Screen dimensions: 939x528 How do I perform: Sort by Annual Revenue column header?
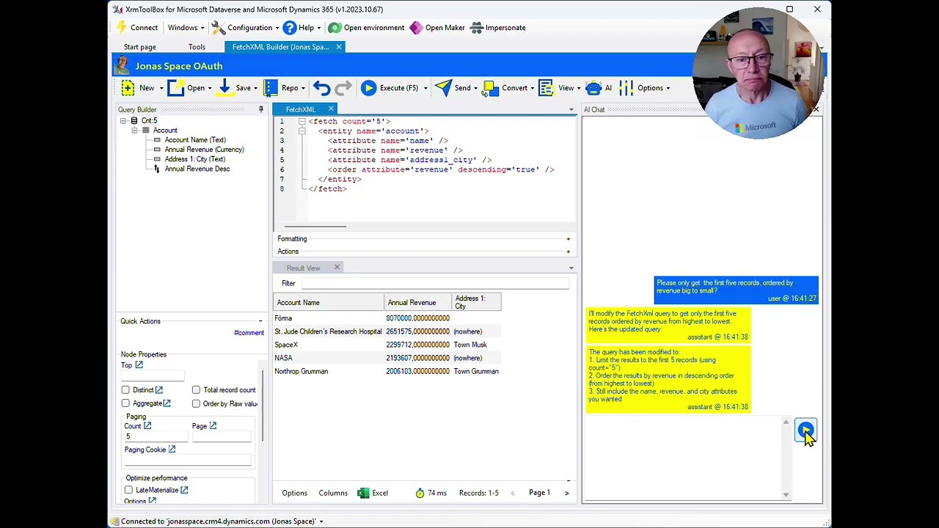click(417, 302)
